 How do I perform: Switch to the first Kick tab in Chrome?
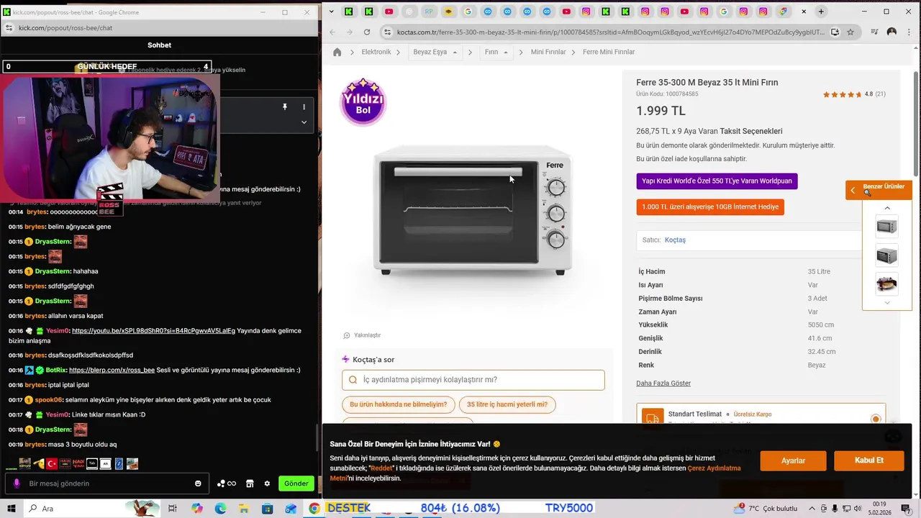(349, 12)
